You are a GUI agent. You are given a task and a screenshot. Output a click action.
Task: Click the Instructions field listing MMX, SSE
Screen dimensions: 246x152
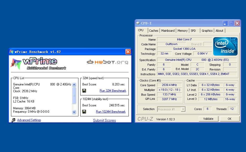pyautogui.click(x=197, y=74)
